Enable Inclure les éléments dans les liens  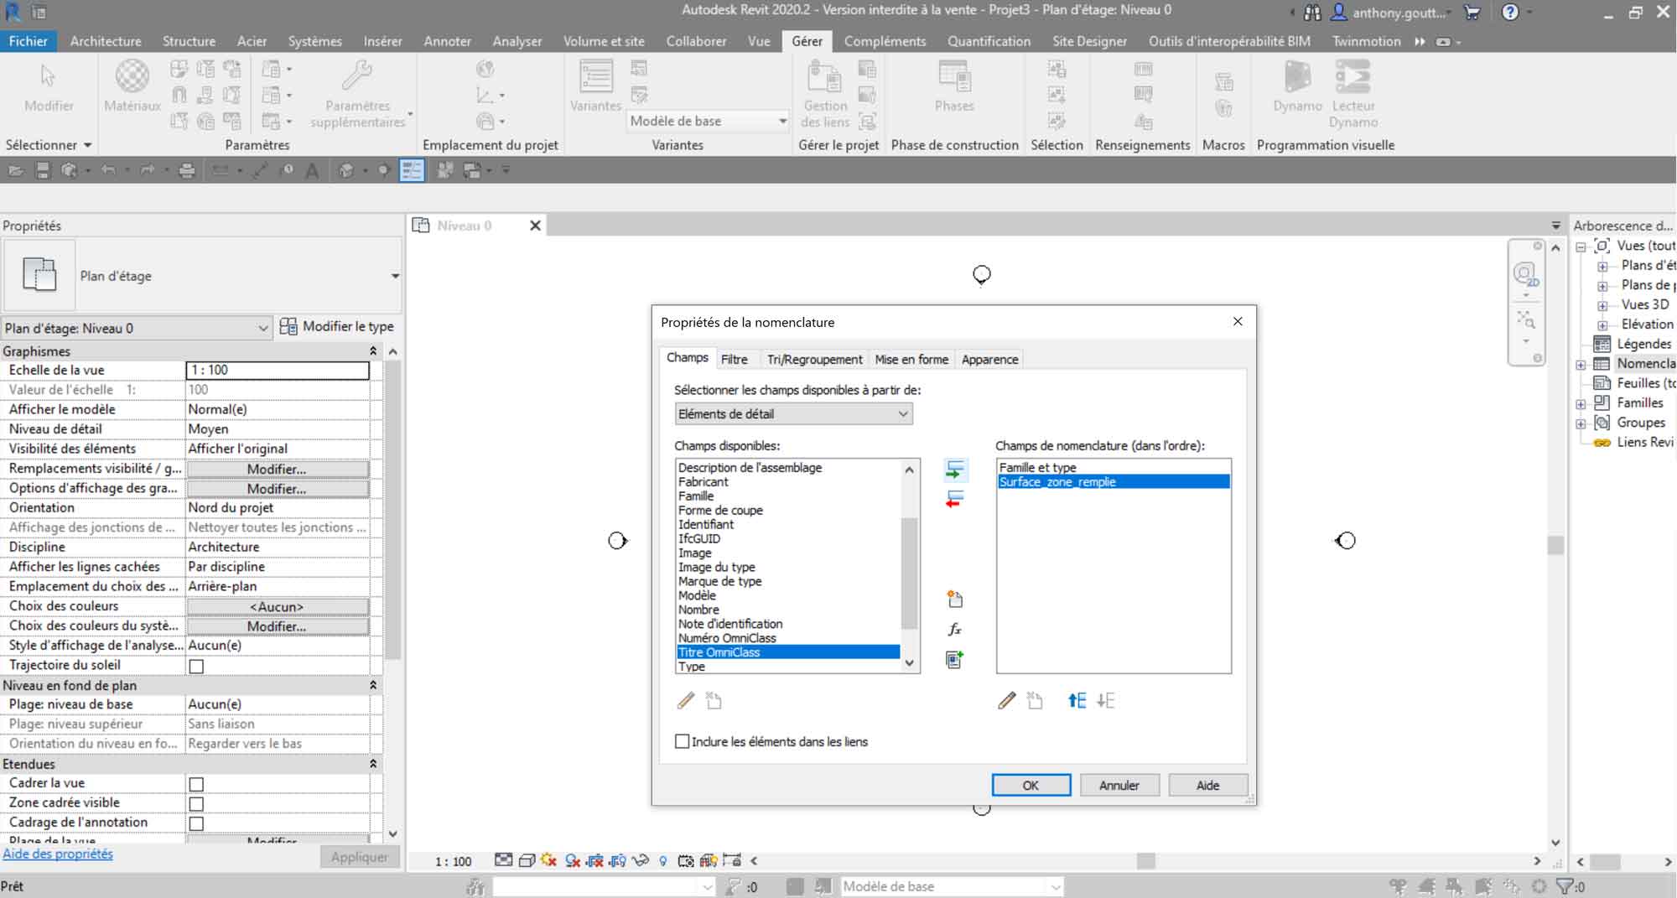pyautogui.click(x=683, y=741)
